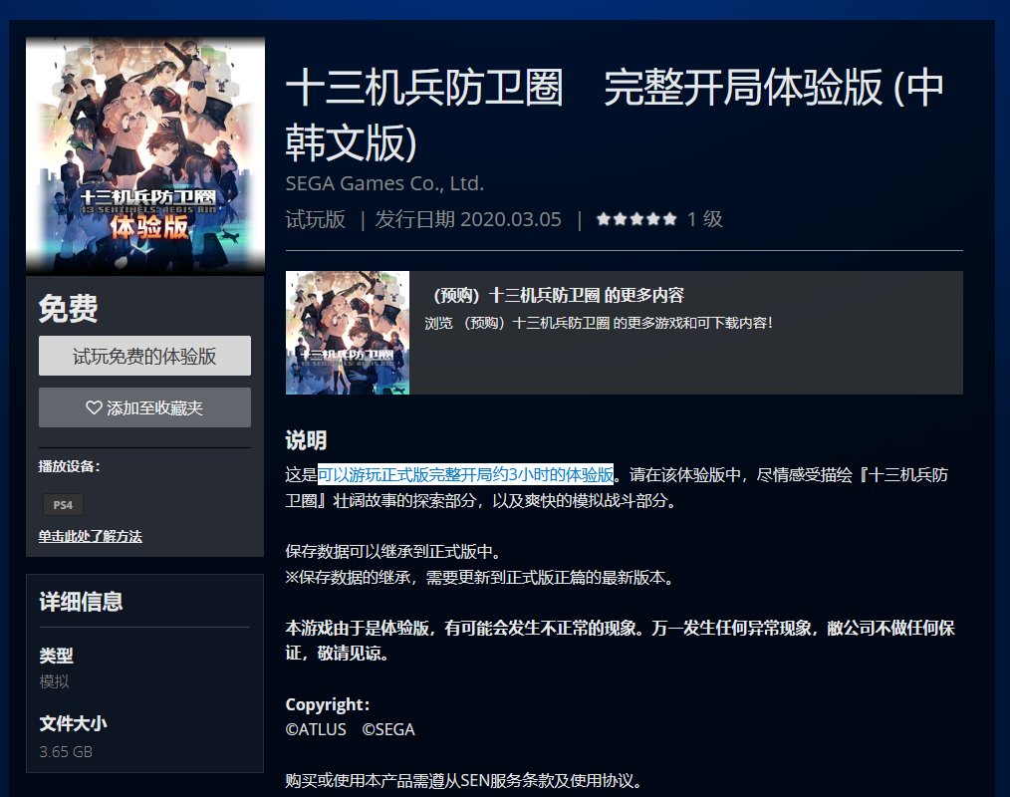
Task: Click the 浏览 (预购) 十三机兵防卫圈 banner description
Action: click(x=599, y=323)
